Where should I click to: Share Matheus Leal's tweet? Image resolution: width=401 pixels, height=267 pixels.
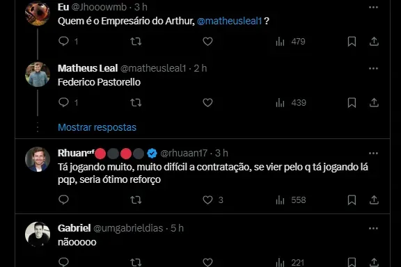374,103
